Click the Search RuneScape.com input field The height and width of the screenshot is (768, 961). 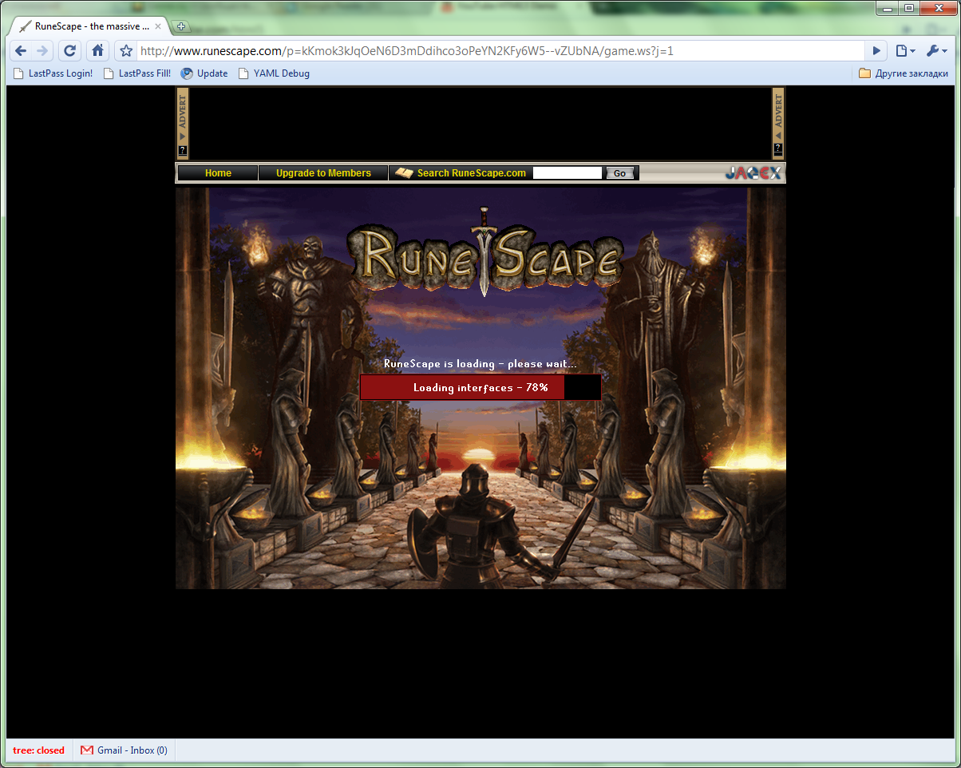point(568,172)
